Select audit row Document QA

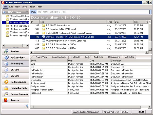pos(91,64)
